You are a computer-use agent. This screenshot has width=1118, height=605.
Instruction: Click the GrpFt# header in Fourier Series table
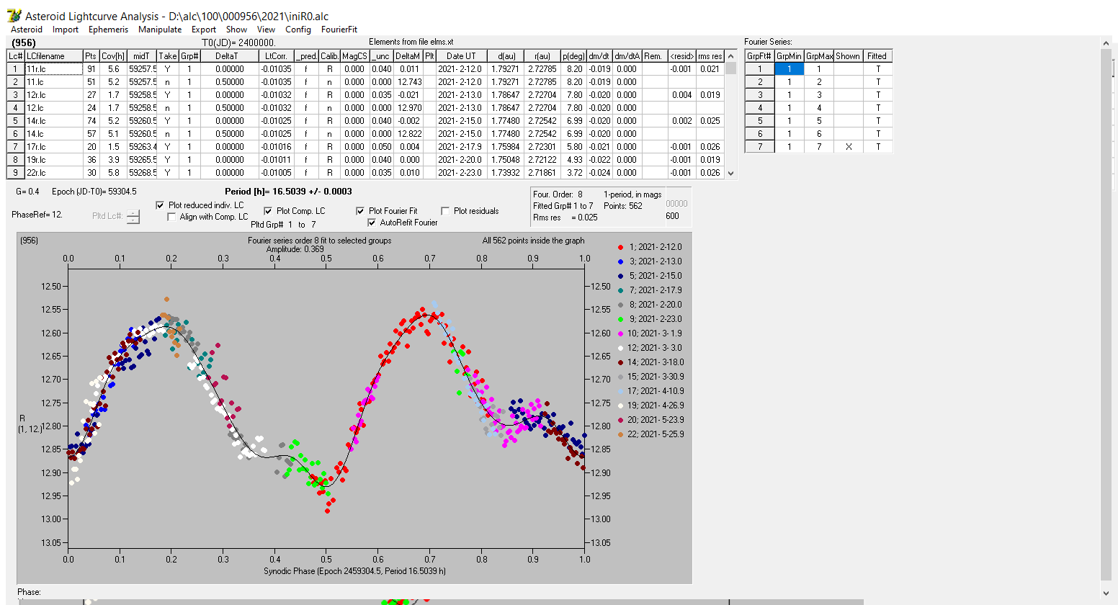(x=759, y=56)
